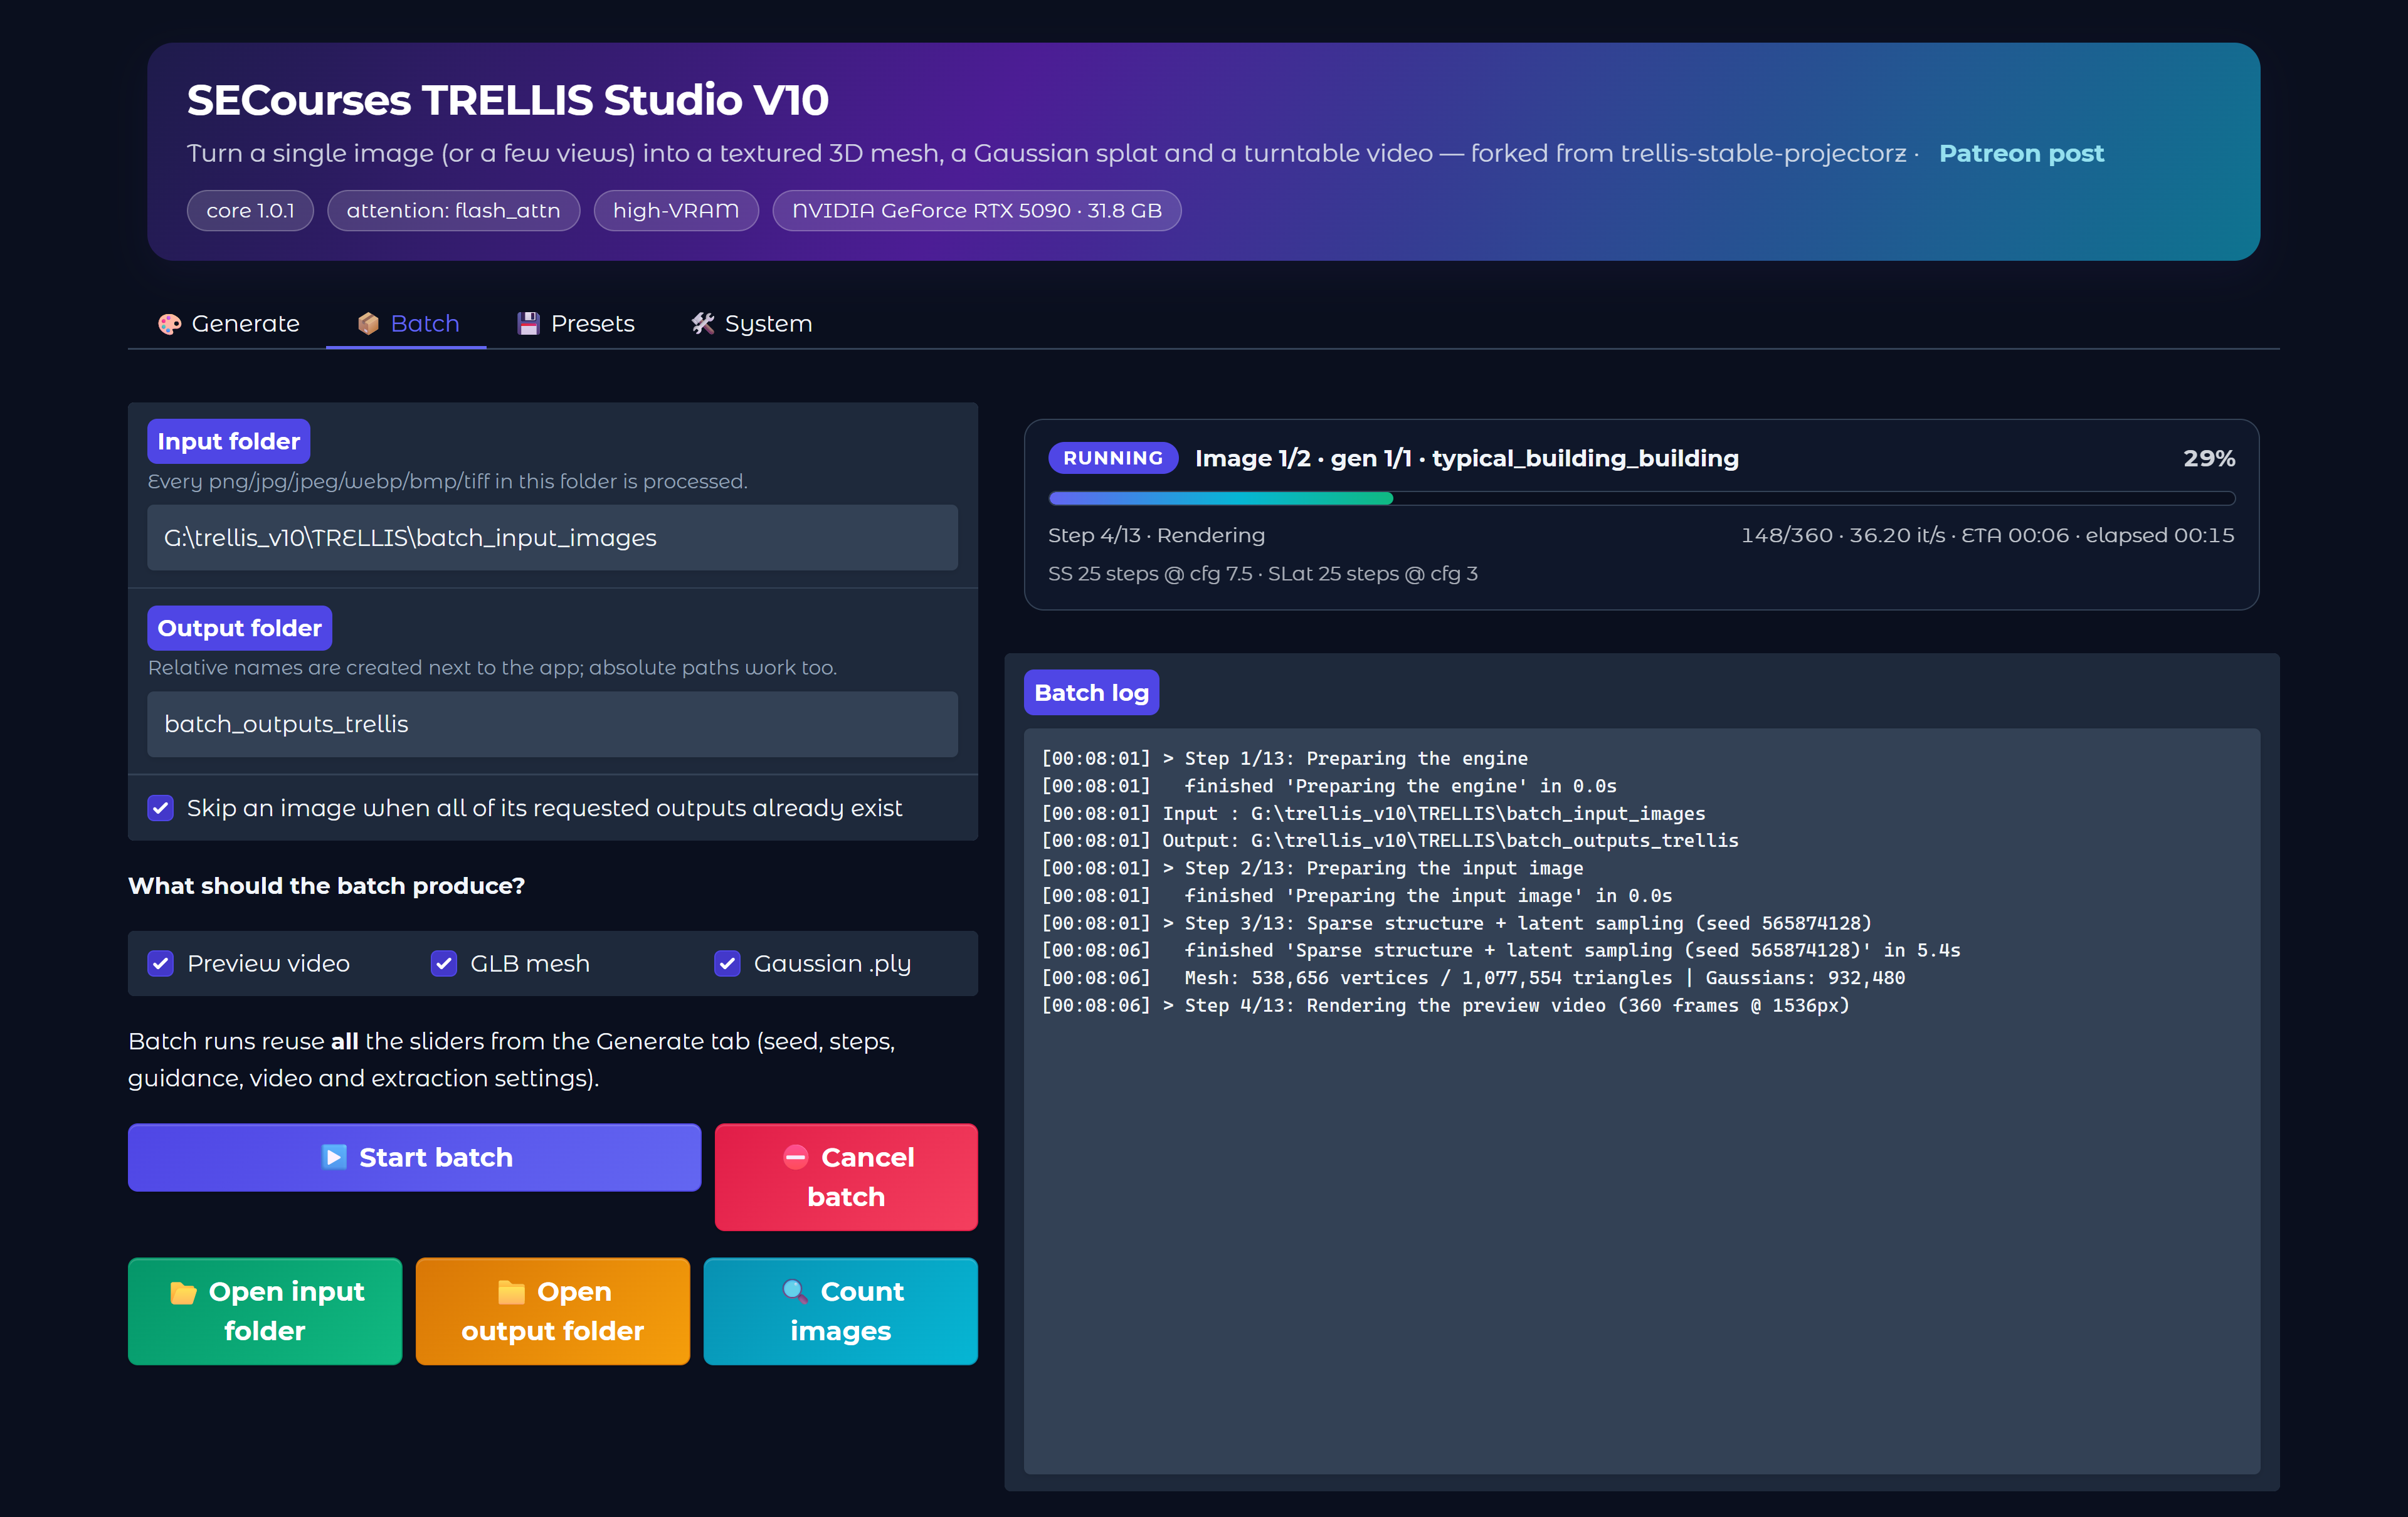Click the magnifier icon on Count images
The image size is (2408, 1517).
tap(795, 1292)
